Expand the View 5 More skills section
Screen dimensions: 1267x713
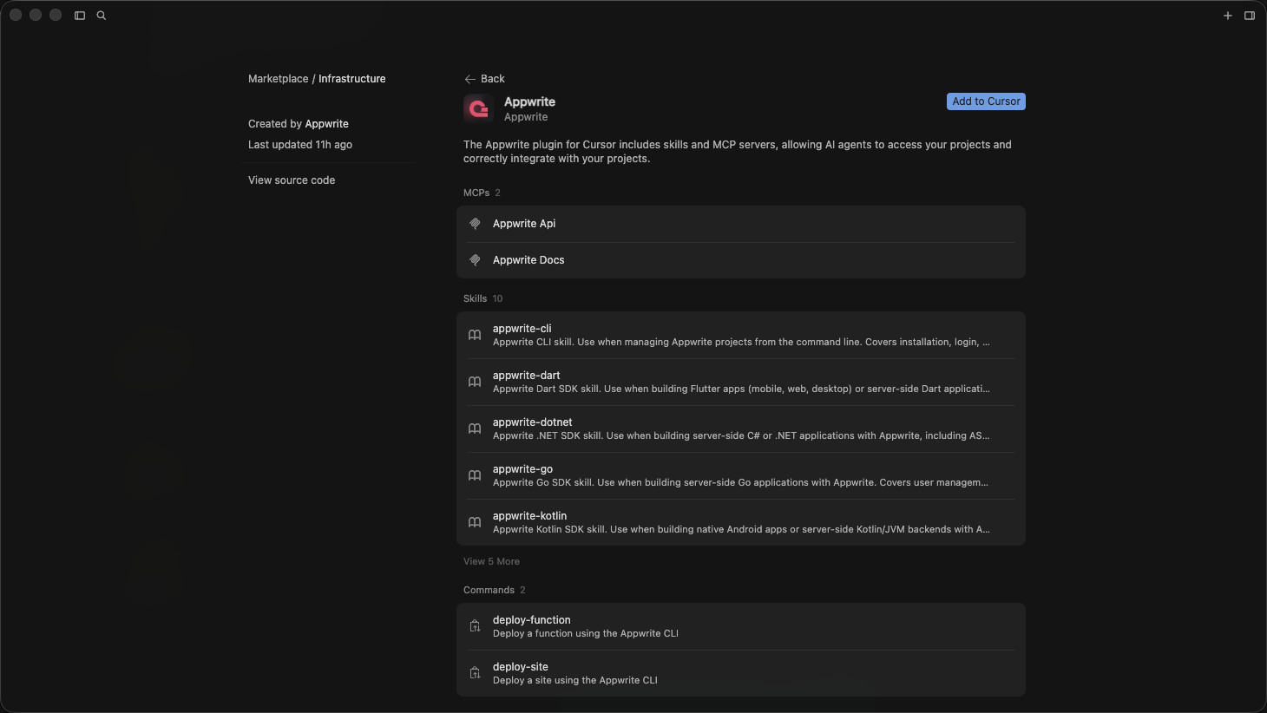coord(491,561)
